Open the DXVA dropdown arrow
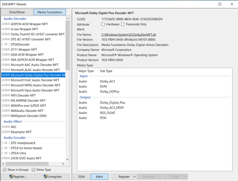238x181 pixels. (x=186, y=176)
